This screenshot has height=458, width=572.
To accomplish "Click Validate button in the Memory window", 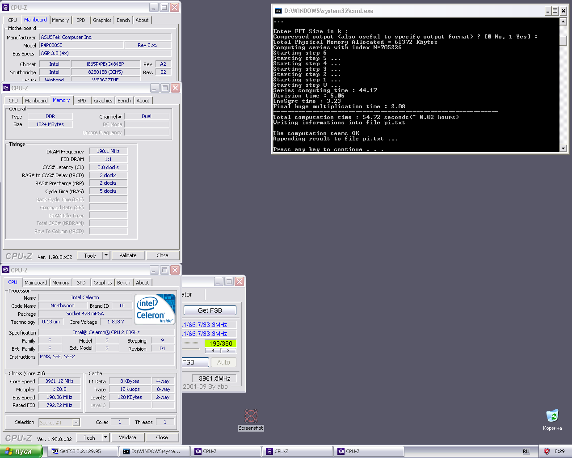I will 128,255.
